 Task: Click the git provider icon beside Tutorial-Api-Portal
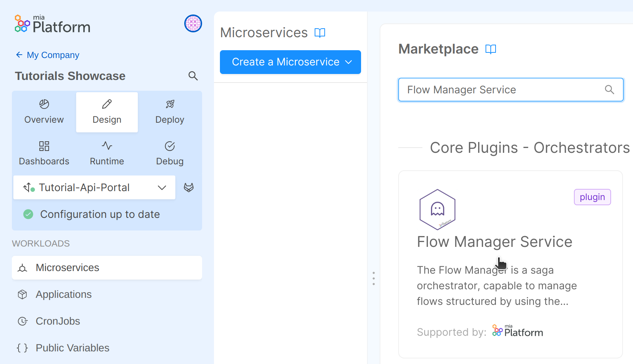pyautogui.click(x=189, y=187)
